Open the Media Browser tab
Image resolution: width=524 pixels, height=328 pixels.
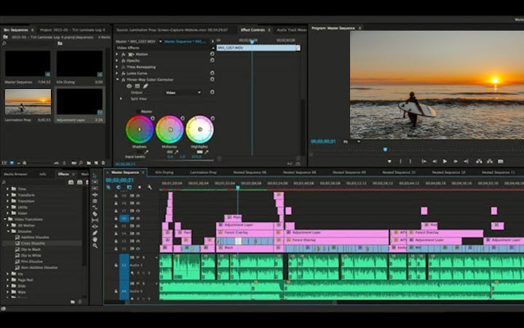tap(16, 174)
